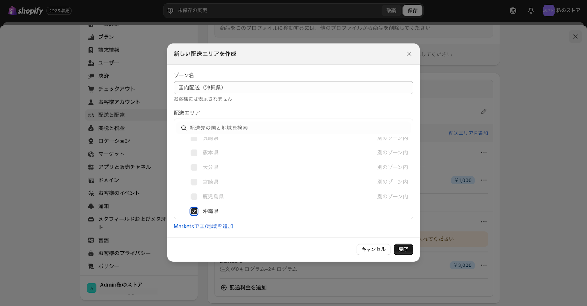The height and width of the screenshot is (306, 587).
Task: Click the ポリシー icon in sidebar
Action: (91, 266)
